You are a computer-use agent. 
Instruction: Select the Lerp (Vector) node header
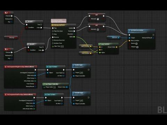point(108,44)
